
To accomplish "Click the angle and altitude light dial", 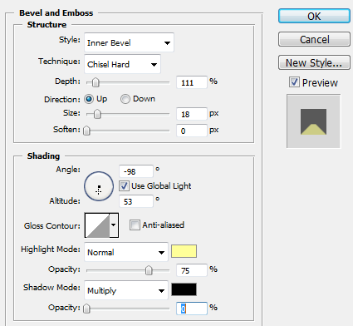I will coord(99,186).
